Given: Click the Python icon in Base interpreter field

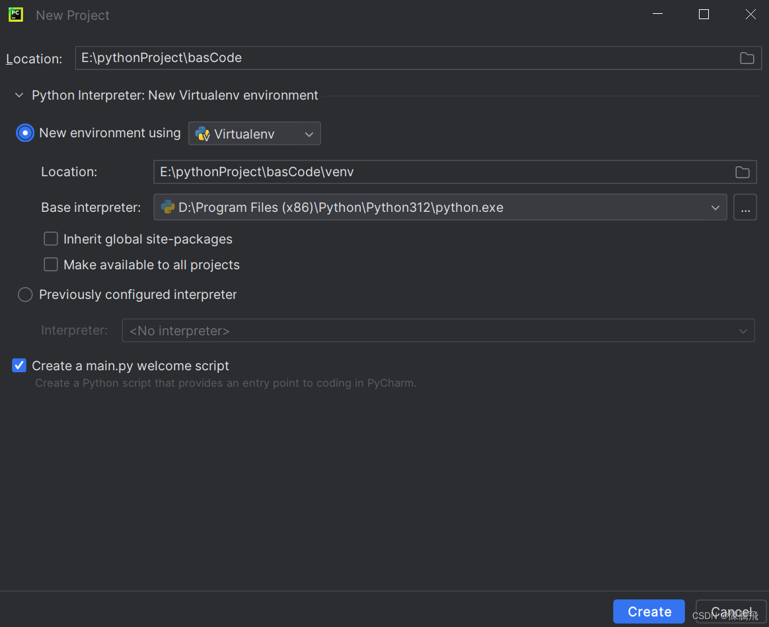Looking at the screenshot, I should (x=168, y=207).
